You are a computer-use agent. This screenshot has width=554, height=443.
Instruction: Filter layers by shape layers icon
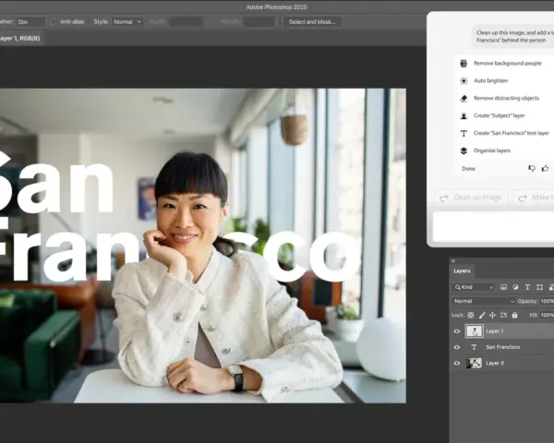[539, 287]
